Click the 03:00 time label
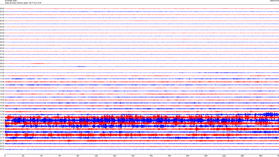The height and width of the screenshot is (157, 279). pos(2,27)
